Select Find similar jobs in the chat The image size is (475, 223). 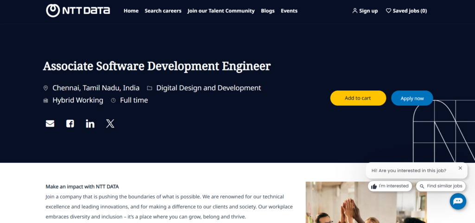click(x=441, y=186)
